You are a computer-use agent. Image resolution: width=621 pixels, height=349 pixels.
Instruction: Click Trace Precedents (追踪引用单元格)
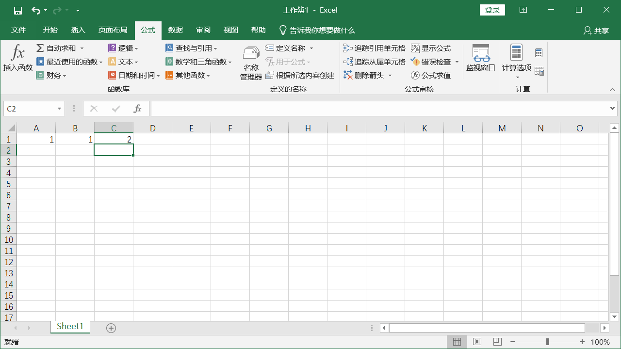click(x=375, y=48)
